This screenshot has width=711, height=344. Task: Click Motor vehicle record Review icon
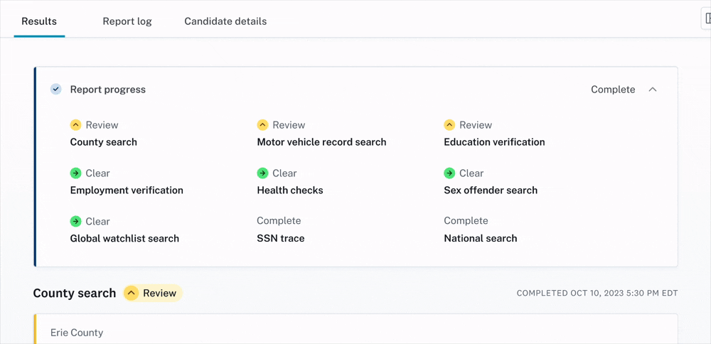tap(262, 125)
